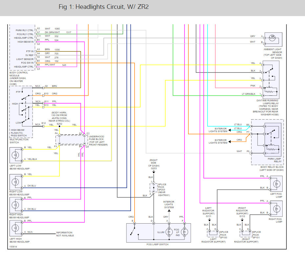Click the left low beam headlamp bulb symbol
305x258 pixels.
[15, 155]
